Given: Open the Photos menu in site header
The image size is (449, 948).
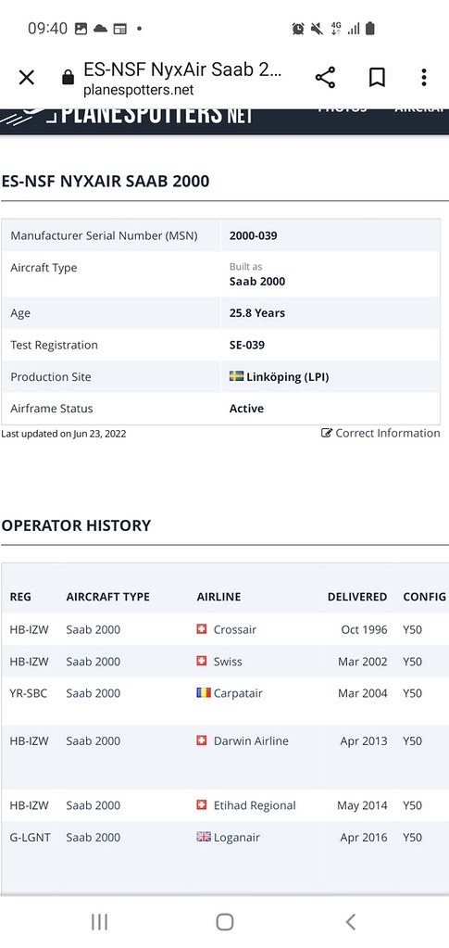Looking at the screenshot, I should tap(342, 110).
